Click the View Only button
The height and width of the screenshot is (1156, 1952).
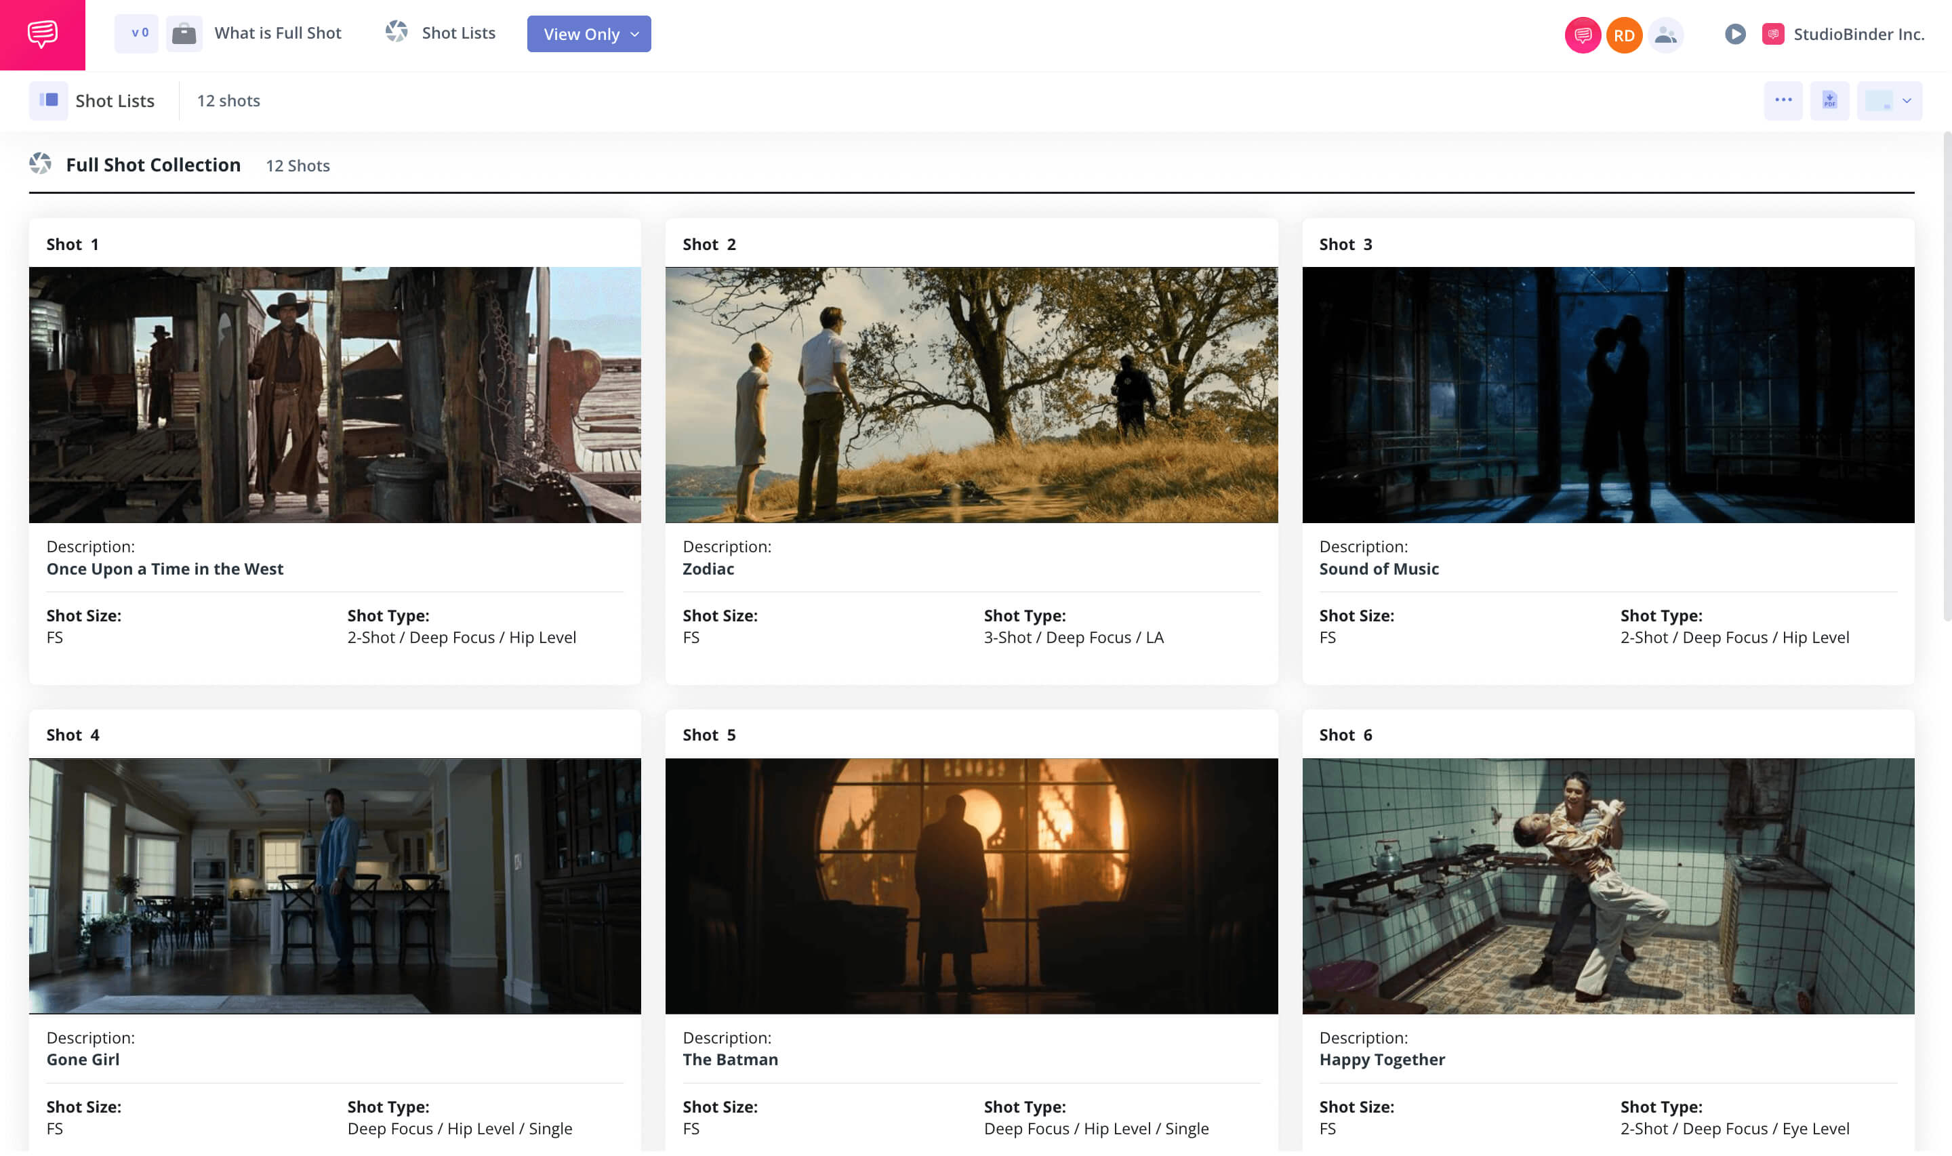(x=582, y=35)
